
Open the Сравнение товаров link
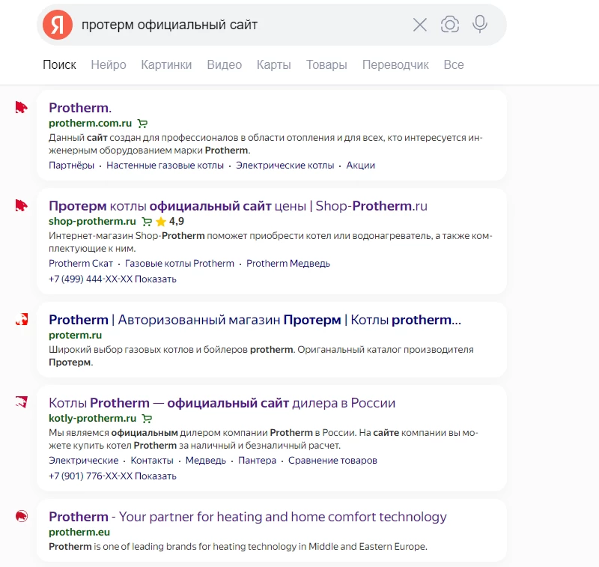(x=332, y=461)
